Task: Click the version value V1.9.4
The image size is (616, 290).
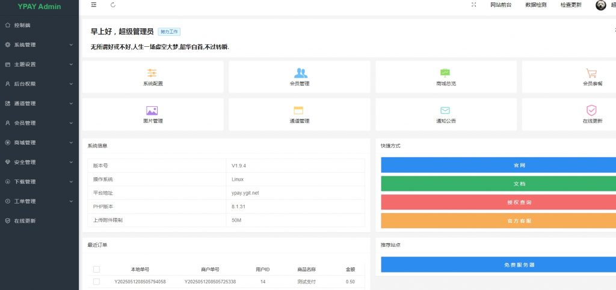Action: tap(239, 166)
